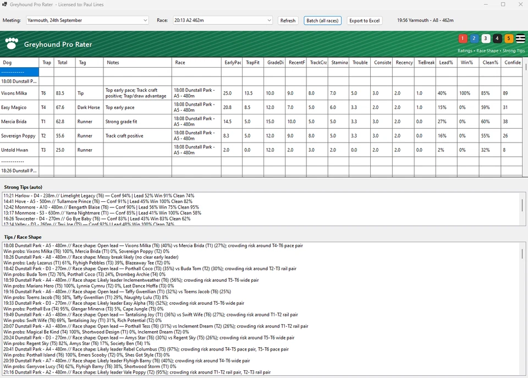
Task: Click the black Trap 4 badge icon
Action: click(497, 39)
